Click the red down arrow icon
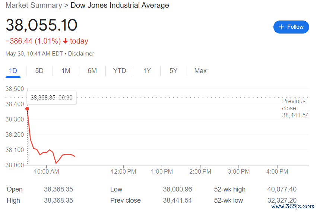Screen dimensions: 317x212 coord(65,41)
